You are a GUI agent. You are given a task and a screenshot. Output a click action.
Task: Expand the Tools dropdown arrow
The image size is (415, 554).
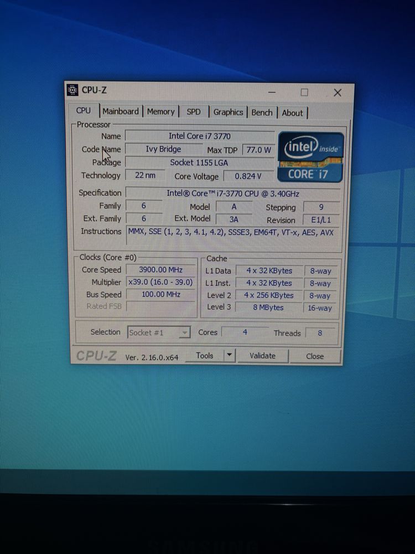[230, 355]
